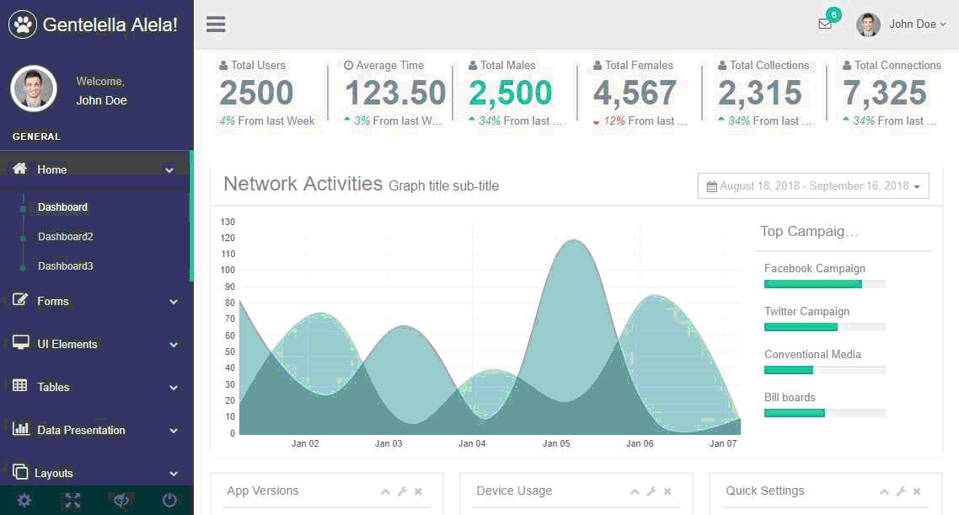Click the paw logo icon
This screenshot has width=959, height=515.
23,24
